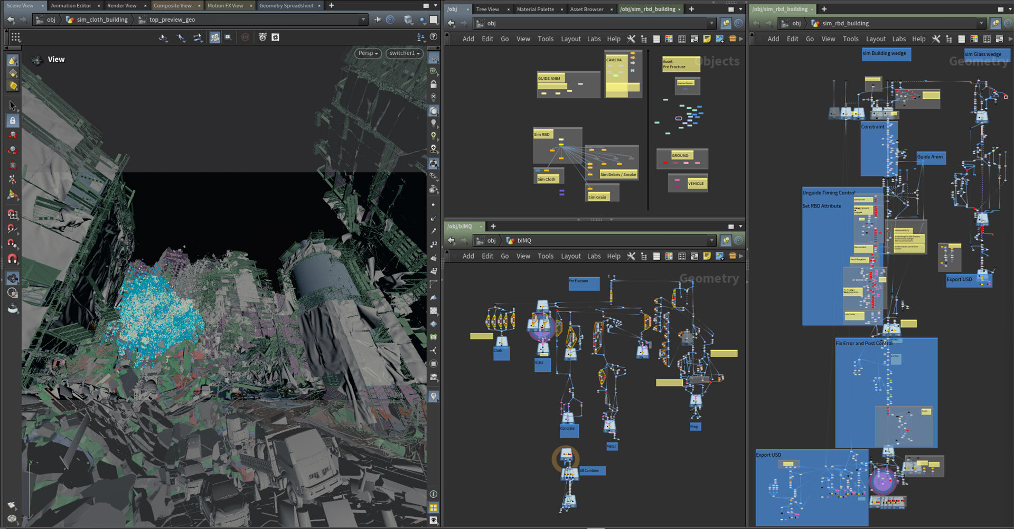Switch to the Geometry Spreadsheet tab
The width and height of the screenshot is (1014, 529).
coord(286,6)
